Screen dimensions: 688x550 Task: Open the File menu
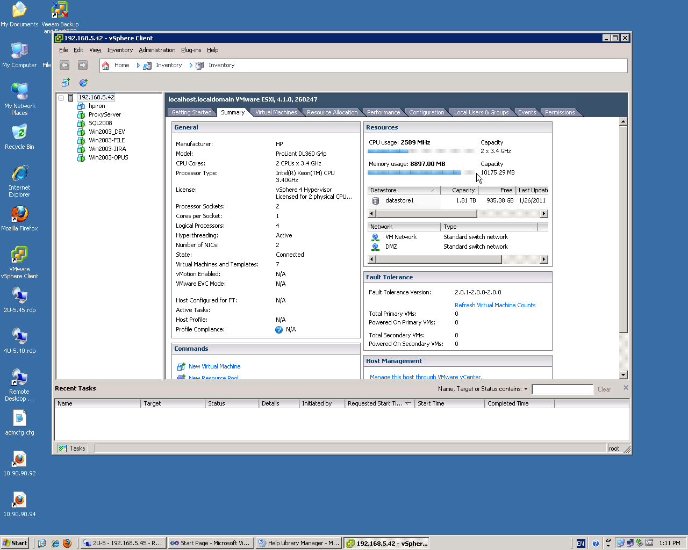[63, 50]
